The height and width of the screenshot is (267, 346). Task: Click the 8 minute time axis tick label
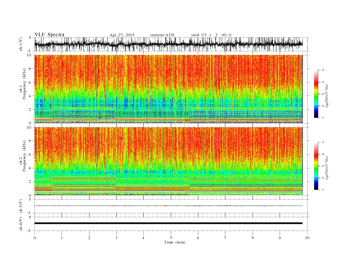(253, 238)
